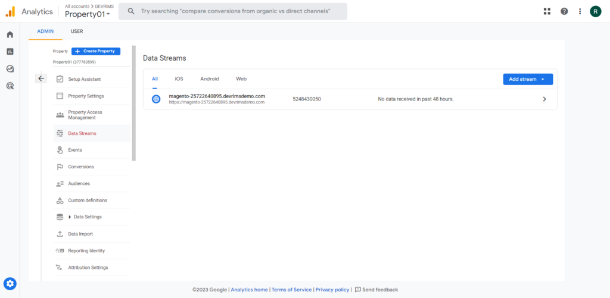
Task: Select the iOS streams tab
Action: [x=179, y=79]
